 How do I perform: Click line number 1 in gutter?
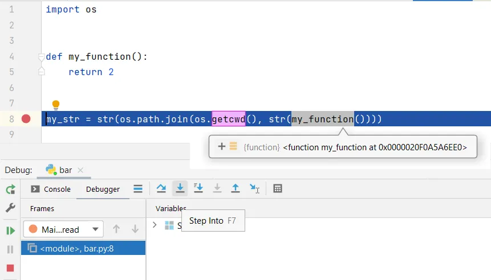[11, 9]
